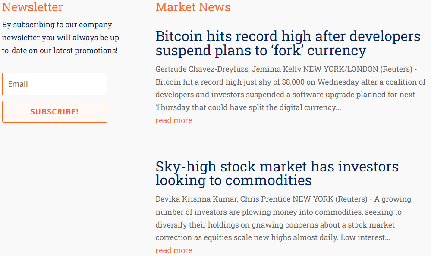Select the commodities article excerpt paragraph
The image size is (431, 256).
pyautogui.click(x=283, y=218)
